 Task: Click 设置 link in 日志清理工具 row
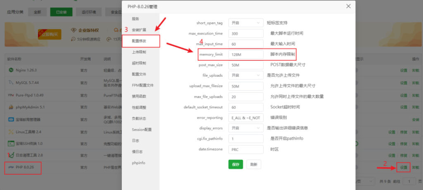click(x=392, y=155)
